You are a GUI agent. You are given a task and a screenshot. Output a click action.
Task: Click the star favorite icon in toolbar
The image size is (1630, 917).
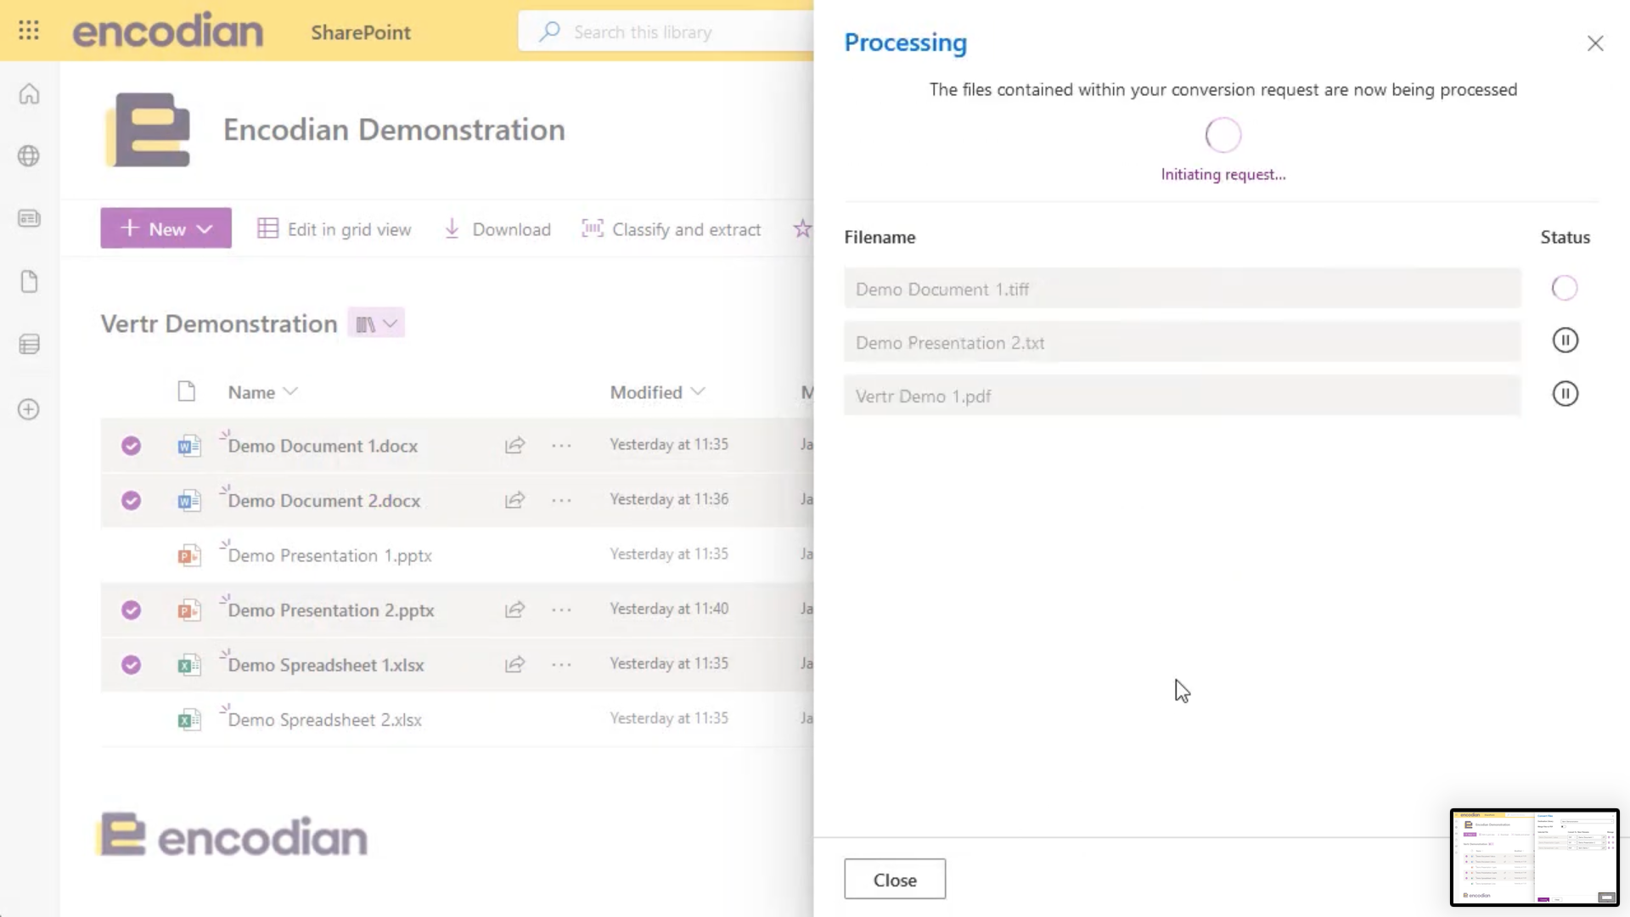coord(802,228)
